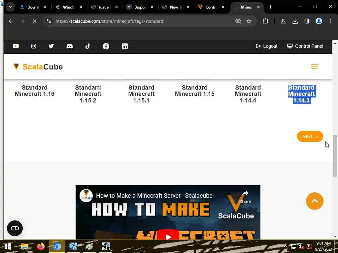Click the Logout link

tap(266, 46)
